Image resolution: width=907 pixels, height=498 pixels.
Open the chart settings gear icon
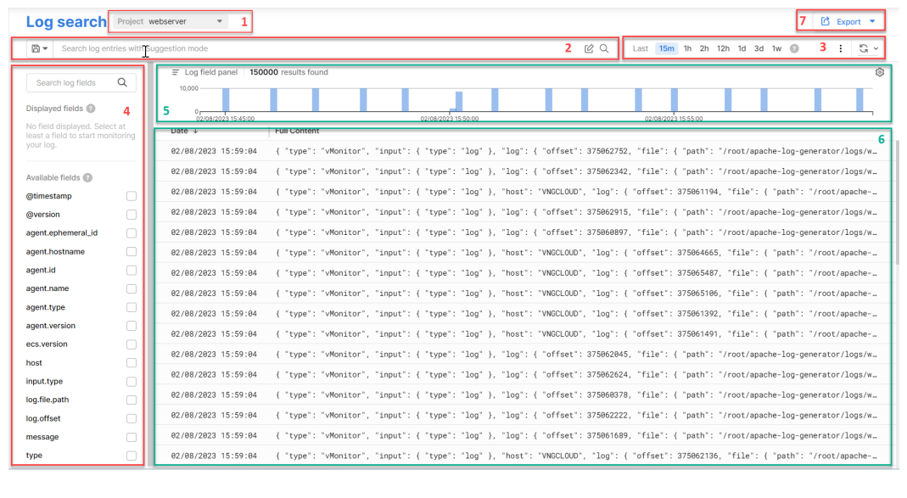(x=880, y=73)
